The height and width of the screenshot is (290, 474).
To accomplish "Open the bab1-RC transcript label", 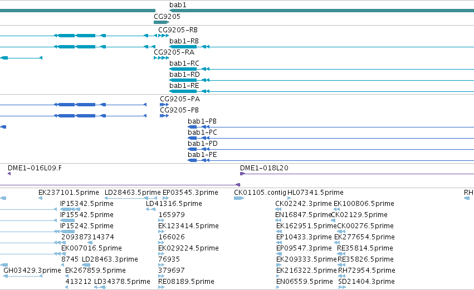I will [x=184, y=63].
